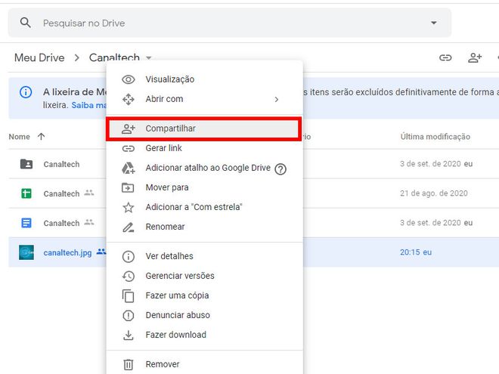This screenshot has width=499, height=374.
Task: Choose Ver detalhes menu option
Action: (x=204, y=256)
